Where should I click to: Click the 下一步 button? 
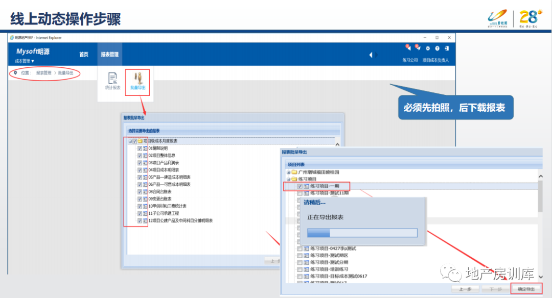496,289
